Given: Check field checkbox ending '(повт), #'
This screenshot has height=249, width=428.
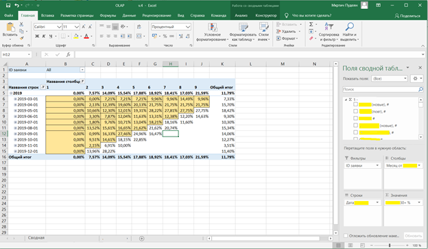Looking at the screenshot, I should click(355, 111).
